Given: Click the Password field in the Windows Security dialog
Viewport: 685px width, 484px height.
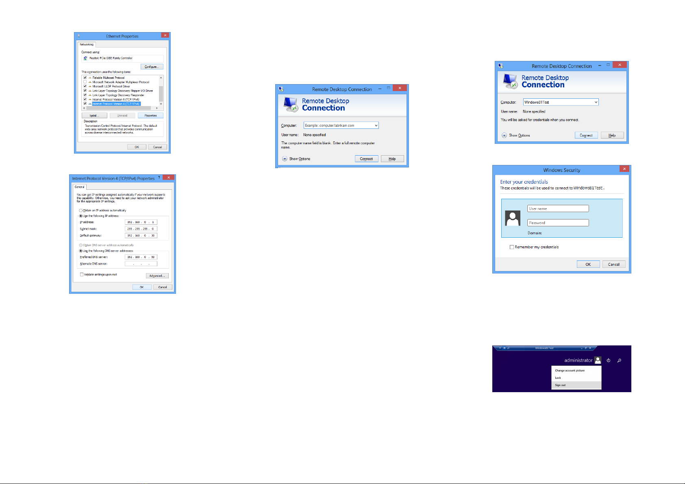Looking at the screenshot, I should pos(558,223).
